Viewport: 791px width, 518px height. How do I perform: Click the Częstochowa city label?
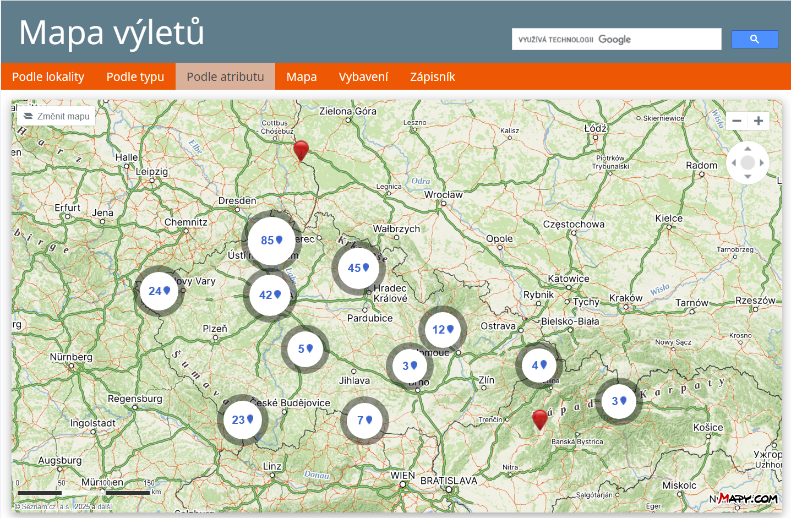click(574, 225)
